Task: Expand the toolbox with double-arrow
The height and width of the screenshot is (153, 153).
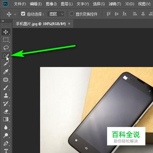Action: coord(3,21)
